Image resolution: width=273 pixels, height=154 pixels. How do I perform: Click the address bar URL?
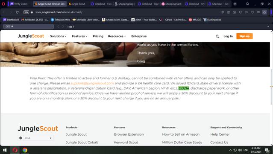pyautogui.click(x=59, y=12)
